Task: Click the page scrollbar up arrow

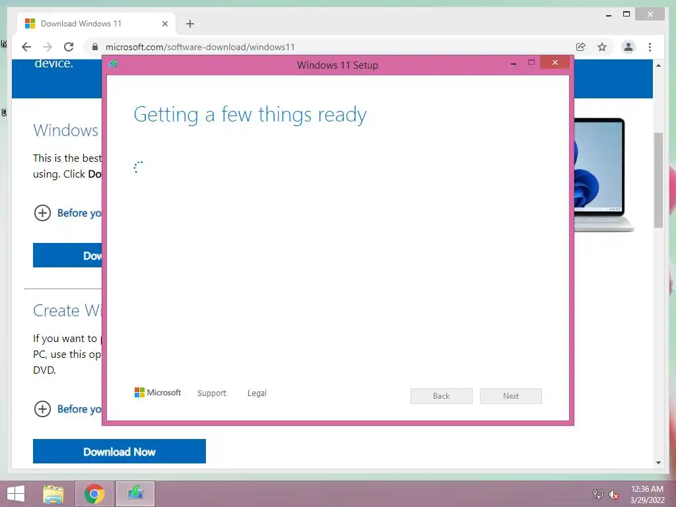Action: pos(658,65)
